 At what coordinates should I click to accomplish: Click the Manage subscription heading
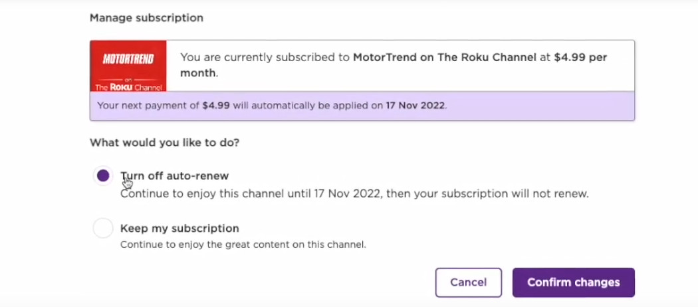(x=146, y=18)
